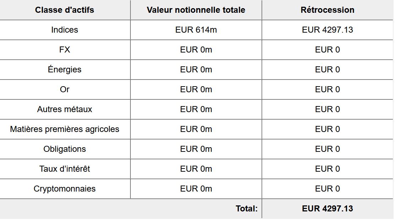Click the "Rétrocession" column header

(x=328, y=10)
